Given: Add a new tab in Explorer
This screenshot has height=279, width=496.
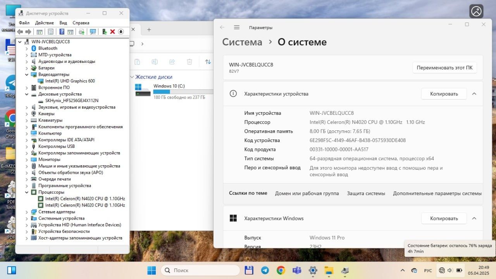Looking at the screenshot, I should coord(149,29).
